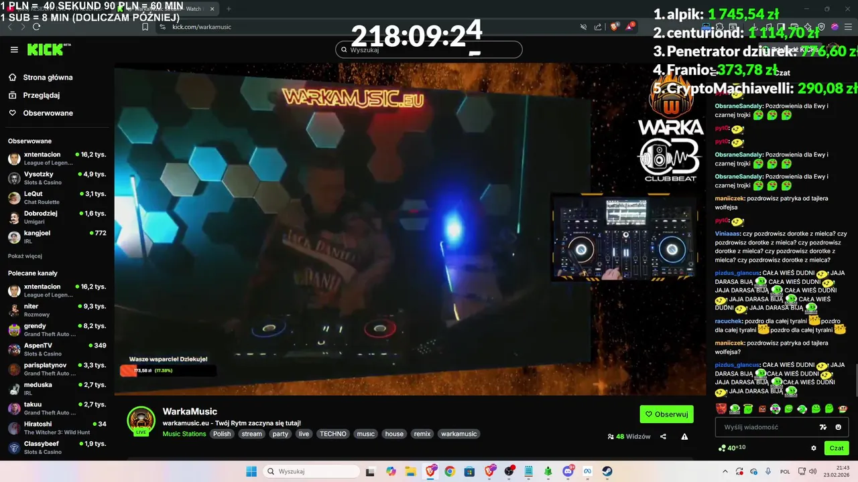The width and height of the screenshot is (858, 482).
Task: Select the house tag
Action: tap(394, 434)
